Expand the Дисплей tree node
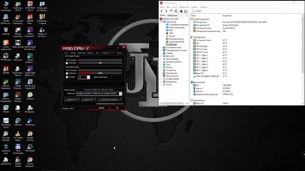 click(161, 56)
